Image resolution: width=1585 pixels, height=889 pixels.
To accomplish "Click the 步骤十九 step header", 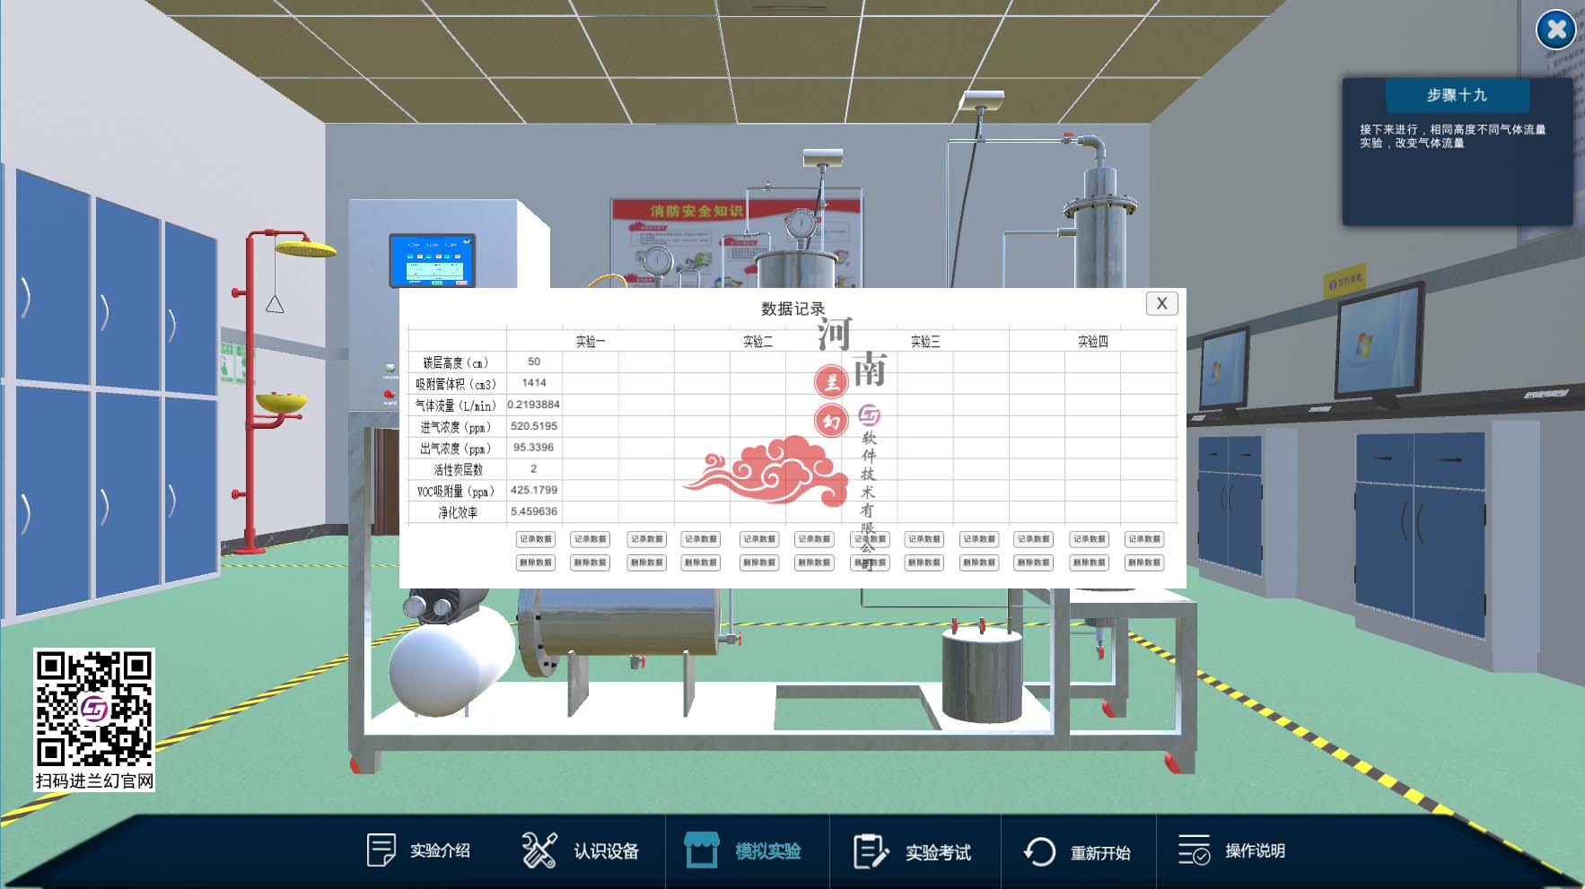I will click(x=1457, y=95).
